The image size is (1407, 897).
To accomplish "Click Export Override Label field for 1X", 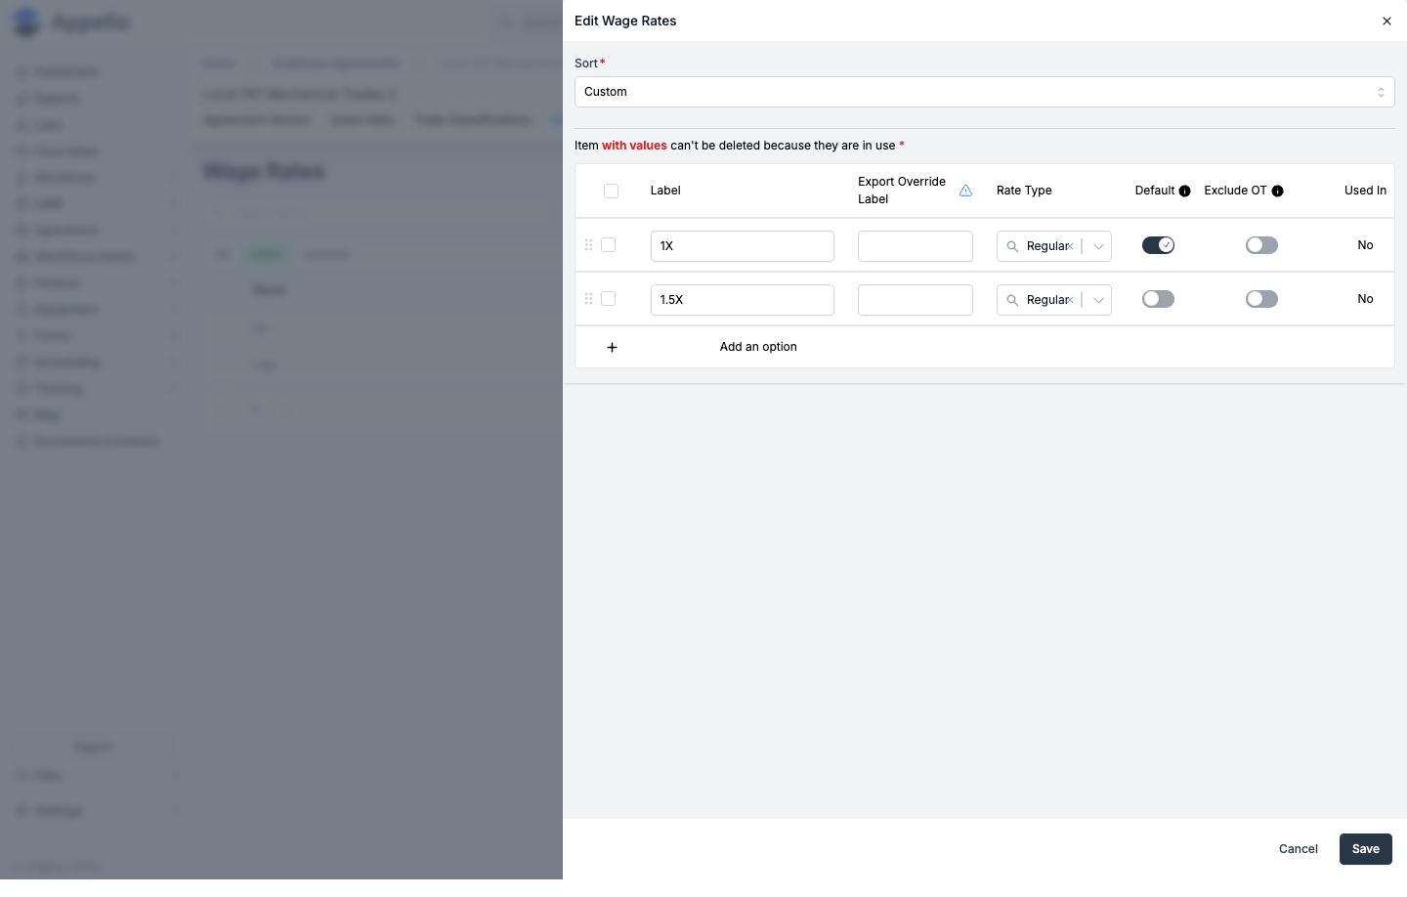I will (916, 246).
